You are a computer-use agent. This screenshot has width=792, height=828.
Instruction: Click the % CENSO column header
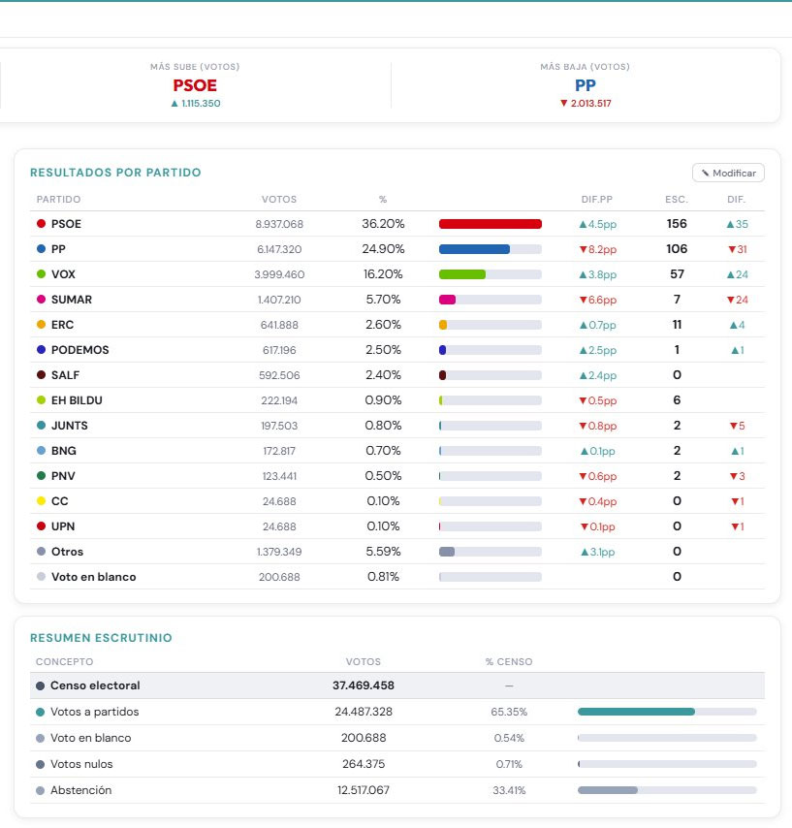coord(509,661)
